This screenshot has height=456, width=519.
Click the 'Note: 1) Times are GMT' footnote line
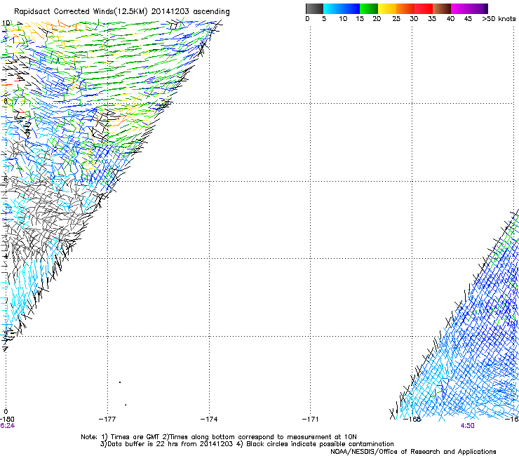click(x=219, y=437)
